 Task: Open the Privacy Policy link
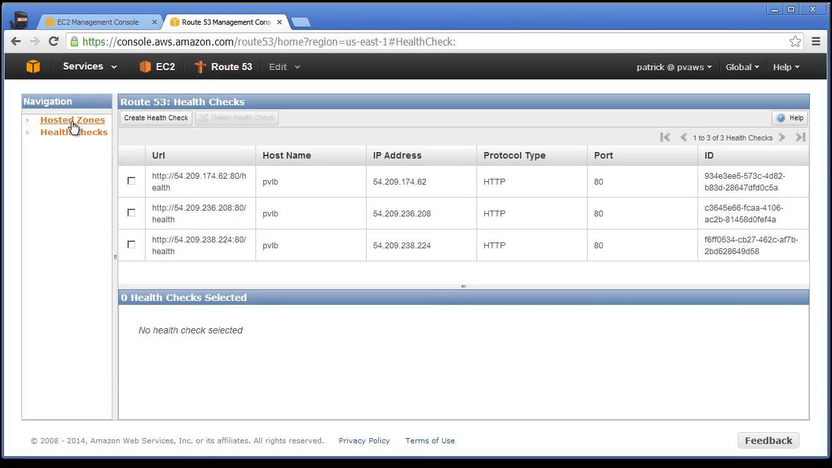364,440
